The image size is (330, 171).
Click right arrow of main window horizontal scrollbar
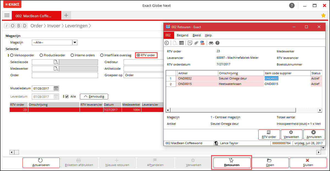coord(318,152)
